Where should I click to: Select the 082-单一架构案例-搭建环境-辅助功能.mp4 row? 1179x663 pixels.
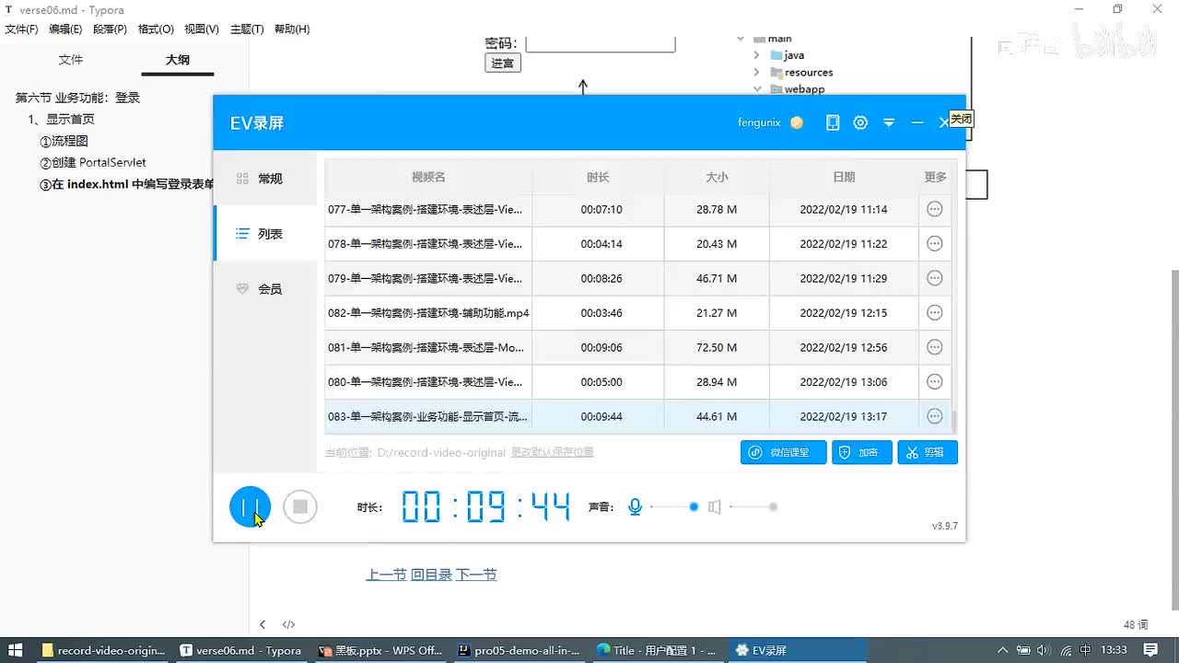point(637,313)
